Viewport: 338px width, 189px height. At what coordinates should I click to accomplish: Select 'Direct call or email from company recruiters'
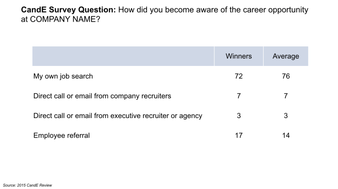coord(102,96)
